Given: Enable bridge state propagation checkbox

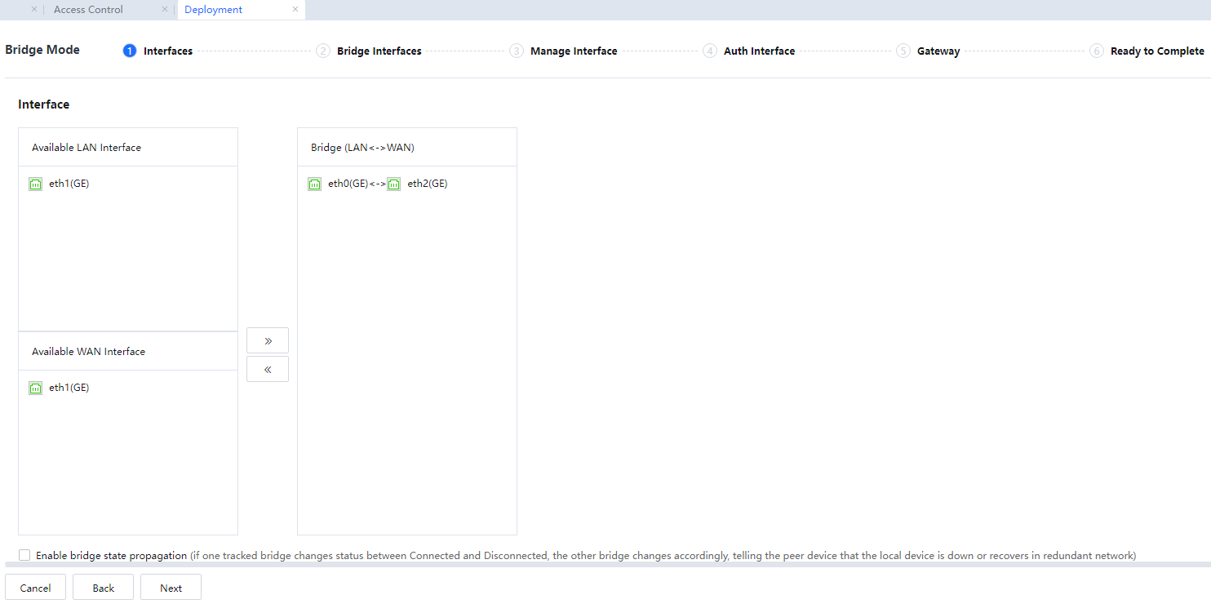Looking at the screenshot, I should pos(24,555).
